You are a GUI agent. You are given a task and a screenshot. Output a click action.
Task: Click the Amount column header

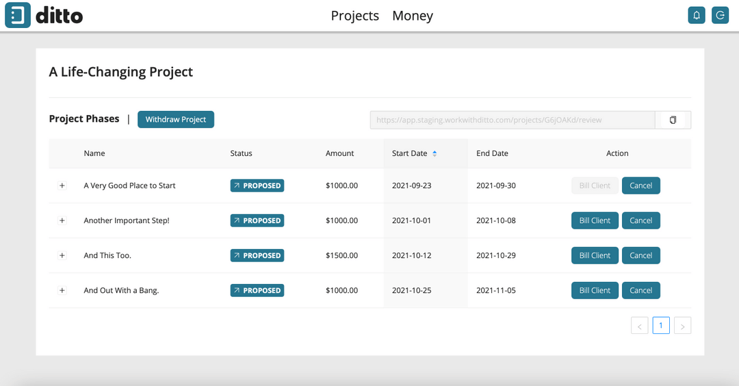tap(339, 153)
